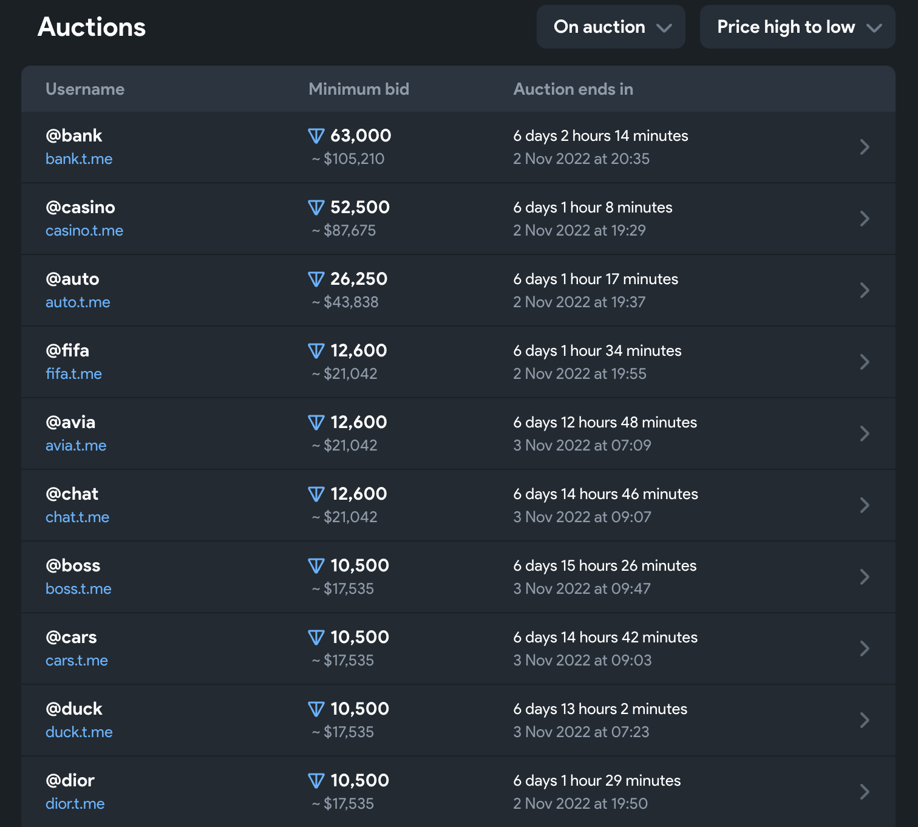Select the @dior username
The width and height of the screenshot is (918, 827).
[70, 780]
